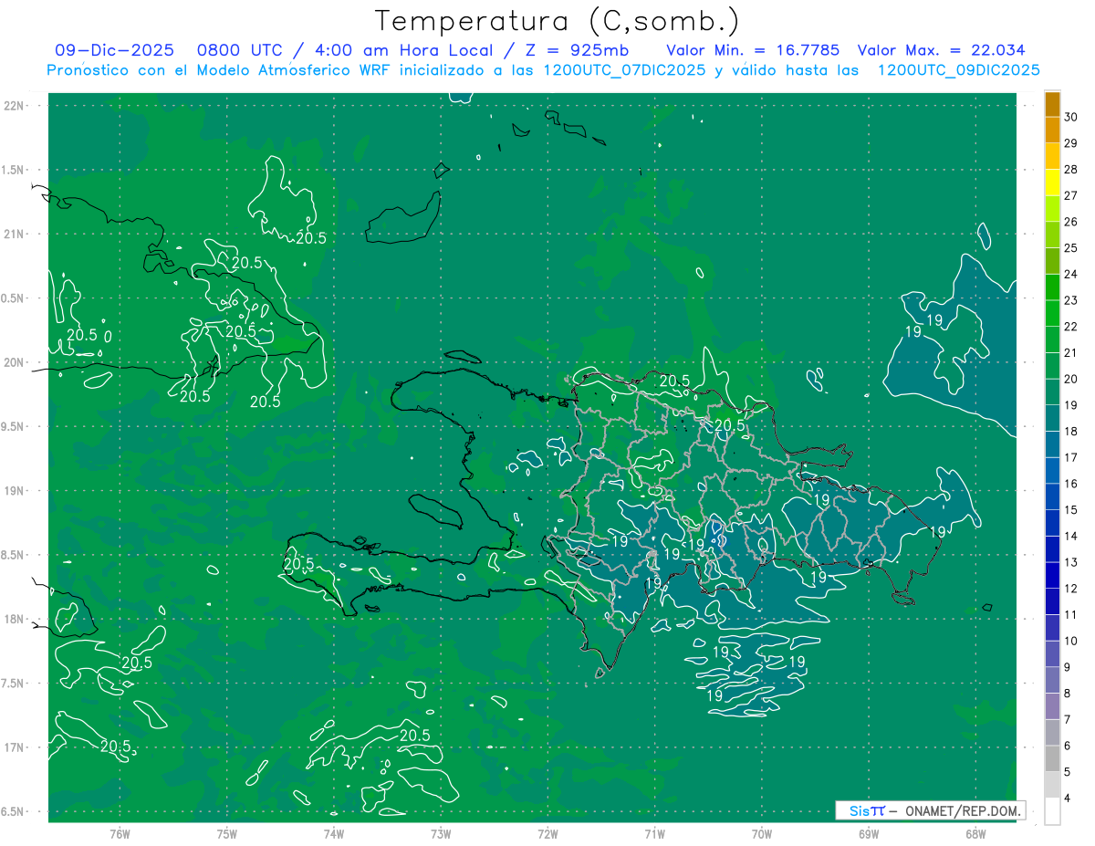Click longitude axis label "75W"
The width and height of the screenshot is (1095, 846).
coord(226,833)
